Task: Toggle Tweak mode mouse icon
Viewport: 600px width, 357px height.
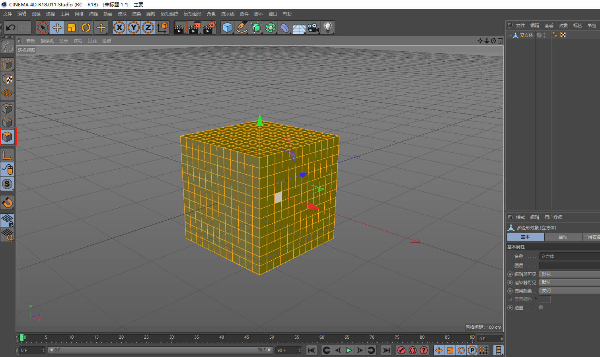Action: coord(7,169)
